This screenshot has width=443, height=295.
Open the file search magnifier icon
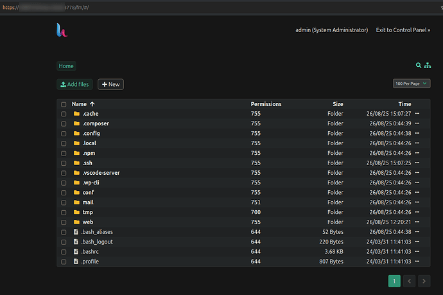pyautogui.click(x=419, y=66)
